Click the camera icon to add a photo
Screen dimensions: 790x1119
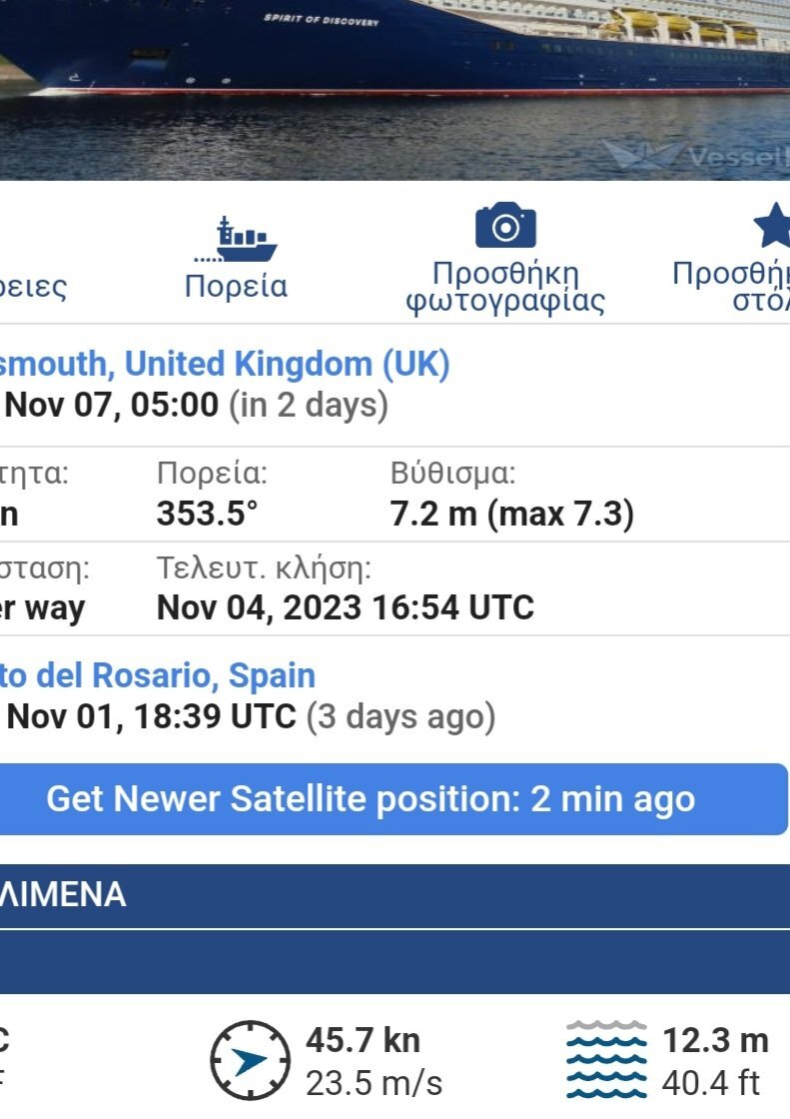coord(505,226)
